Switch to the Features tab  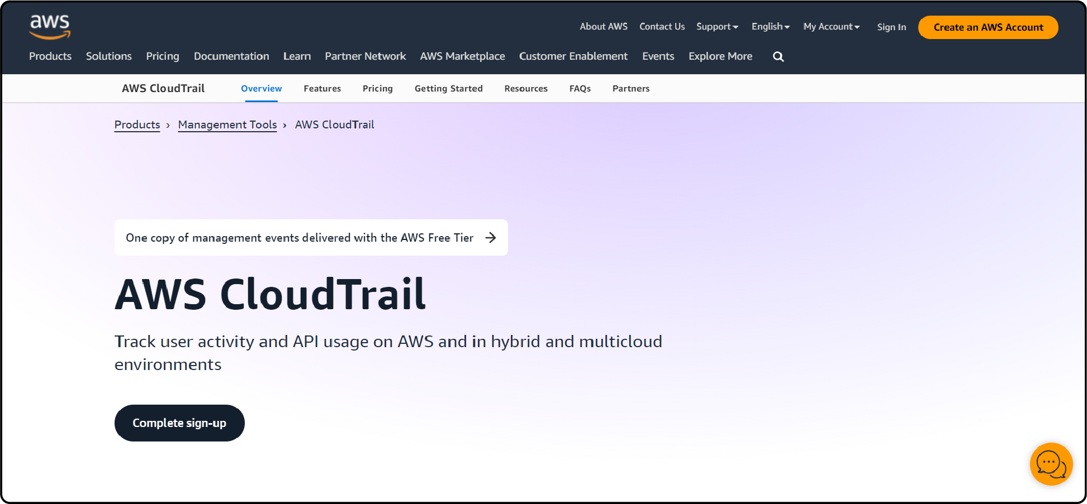click(x=322, y=89)
